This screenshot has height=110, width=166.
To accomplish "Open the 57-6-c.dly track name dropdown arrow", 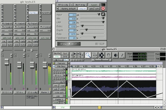I will click(x=64, y=82).
